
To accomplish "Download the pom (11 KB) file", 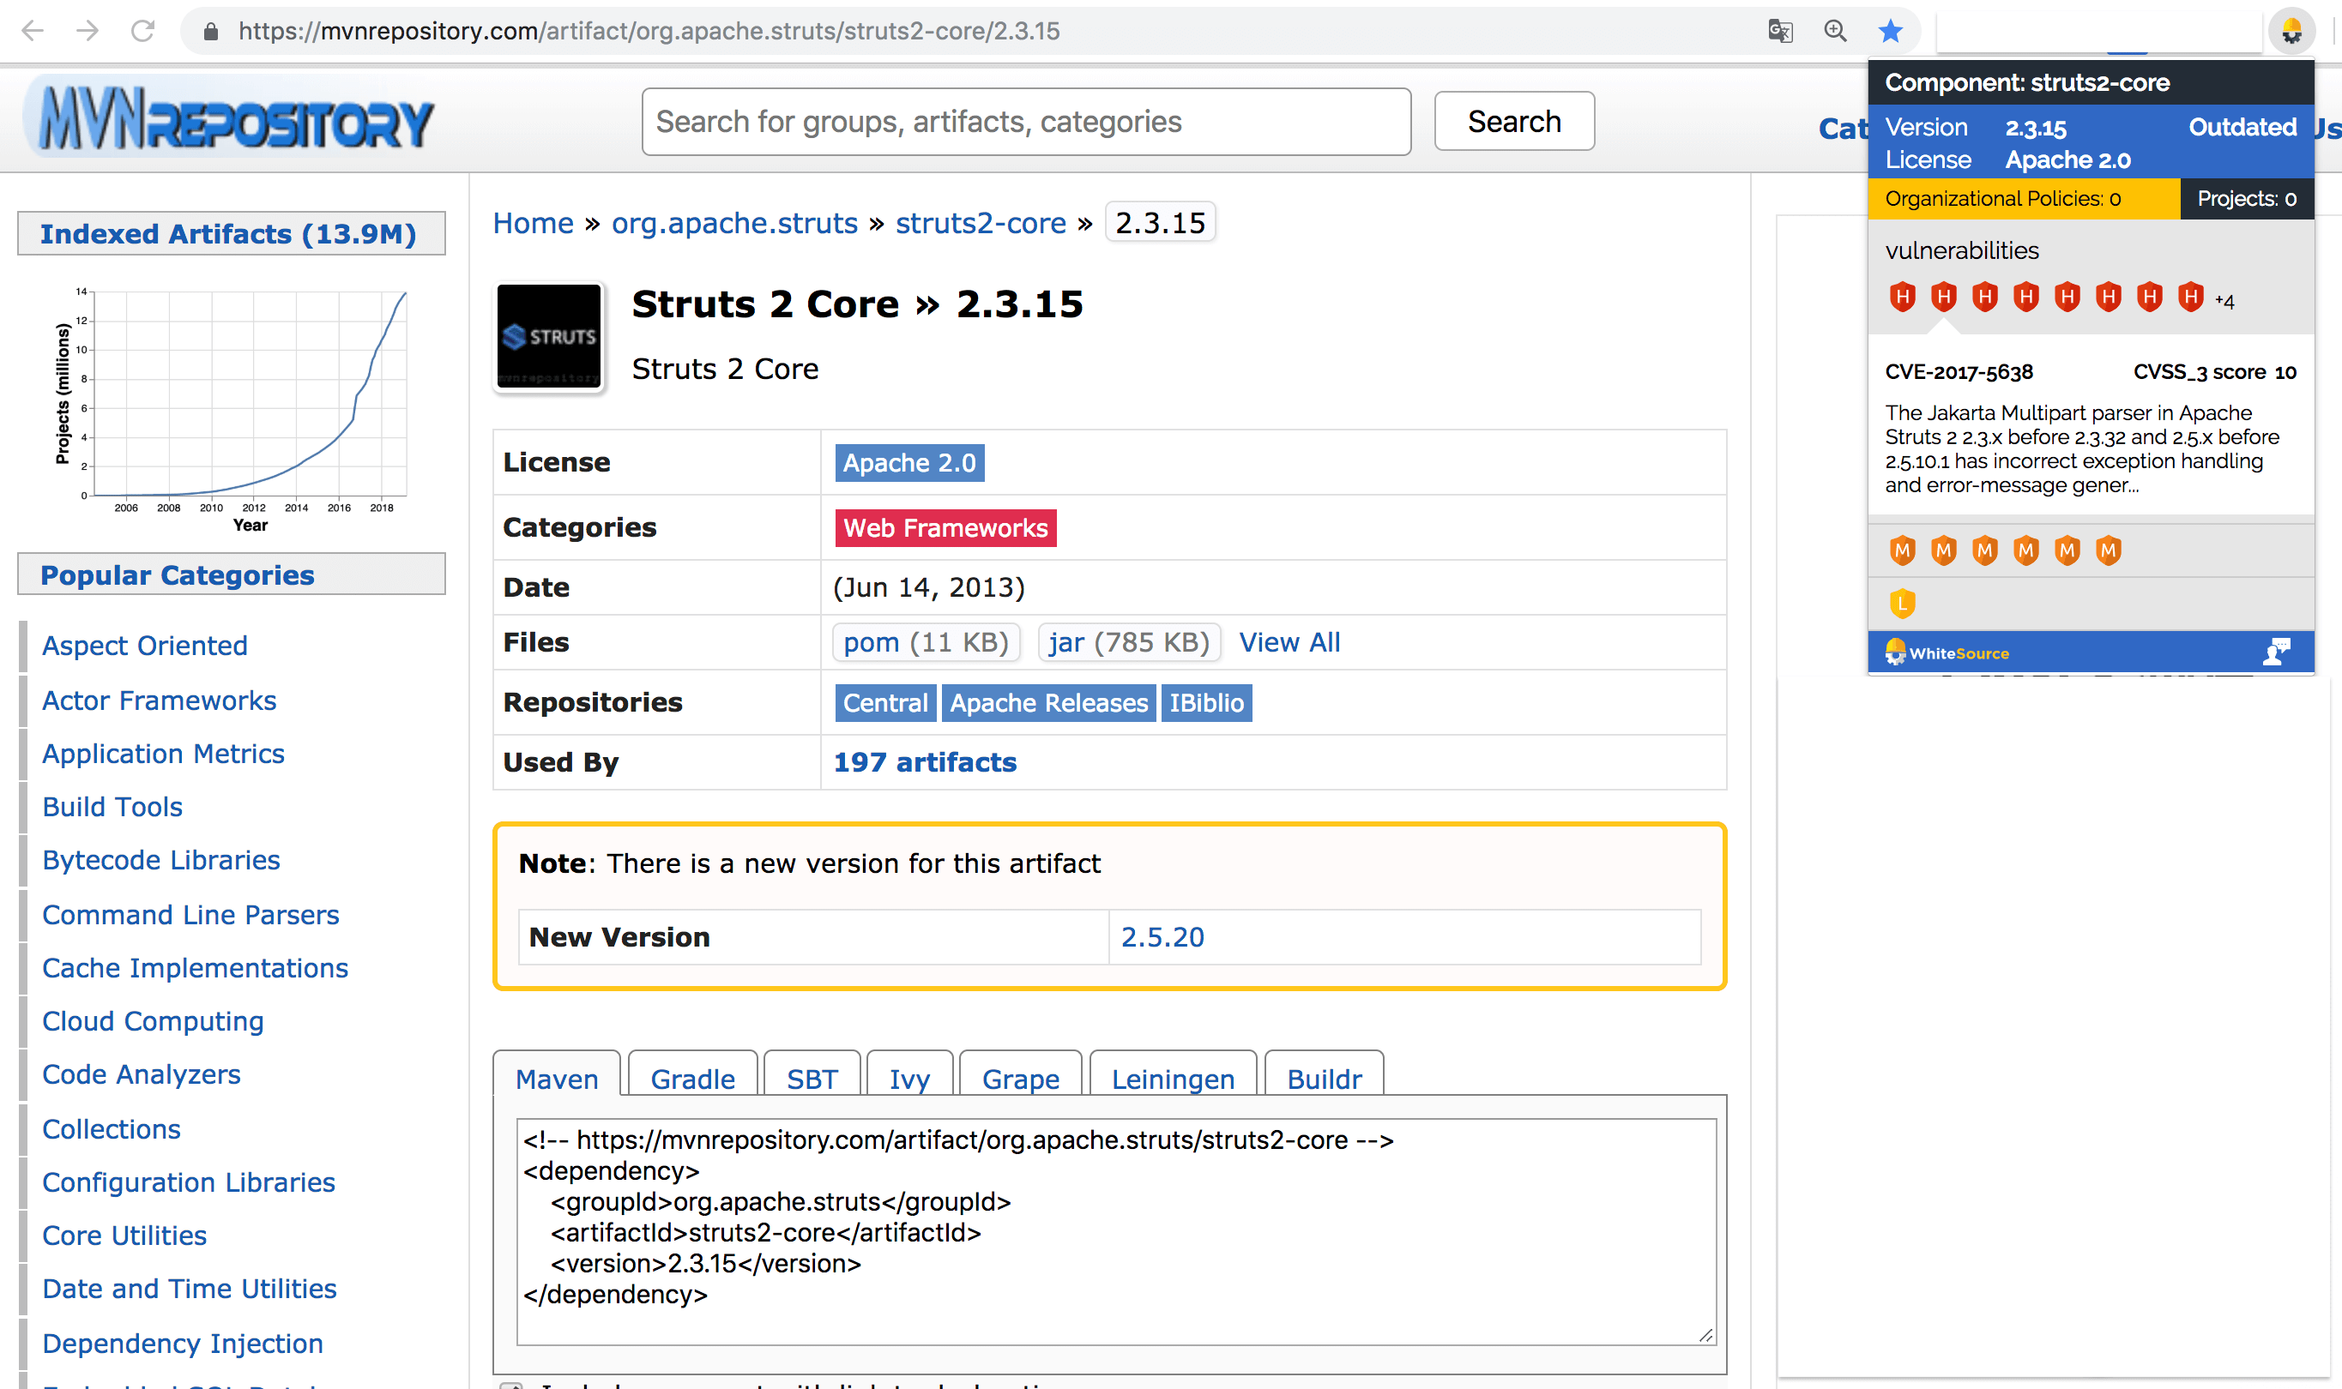I will click(x=925, y=642).
